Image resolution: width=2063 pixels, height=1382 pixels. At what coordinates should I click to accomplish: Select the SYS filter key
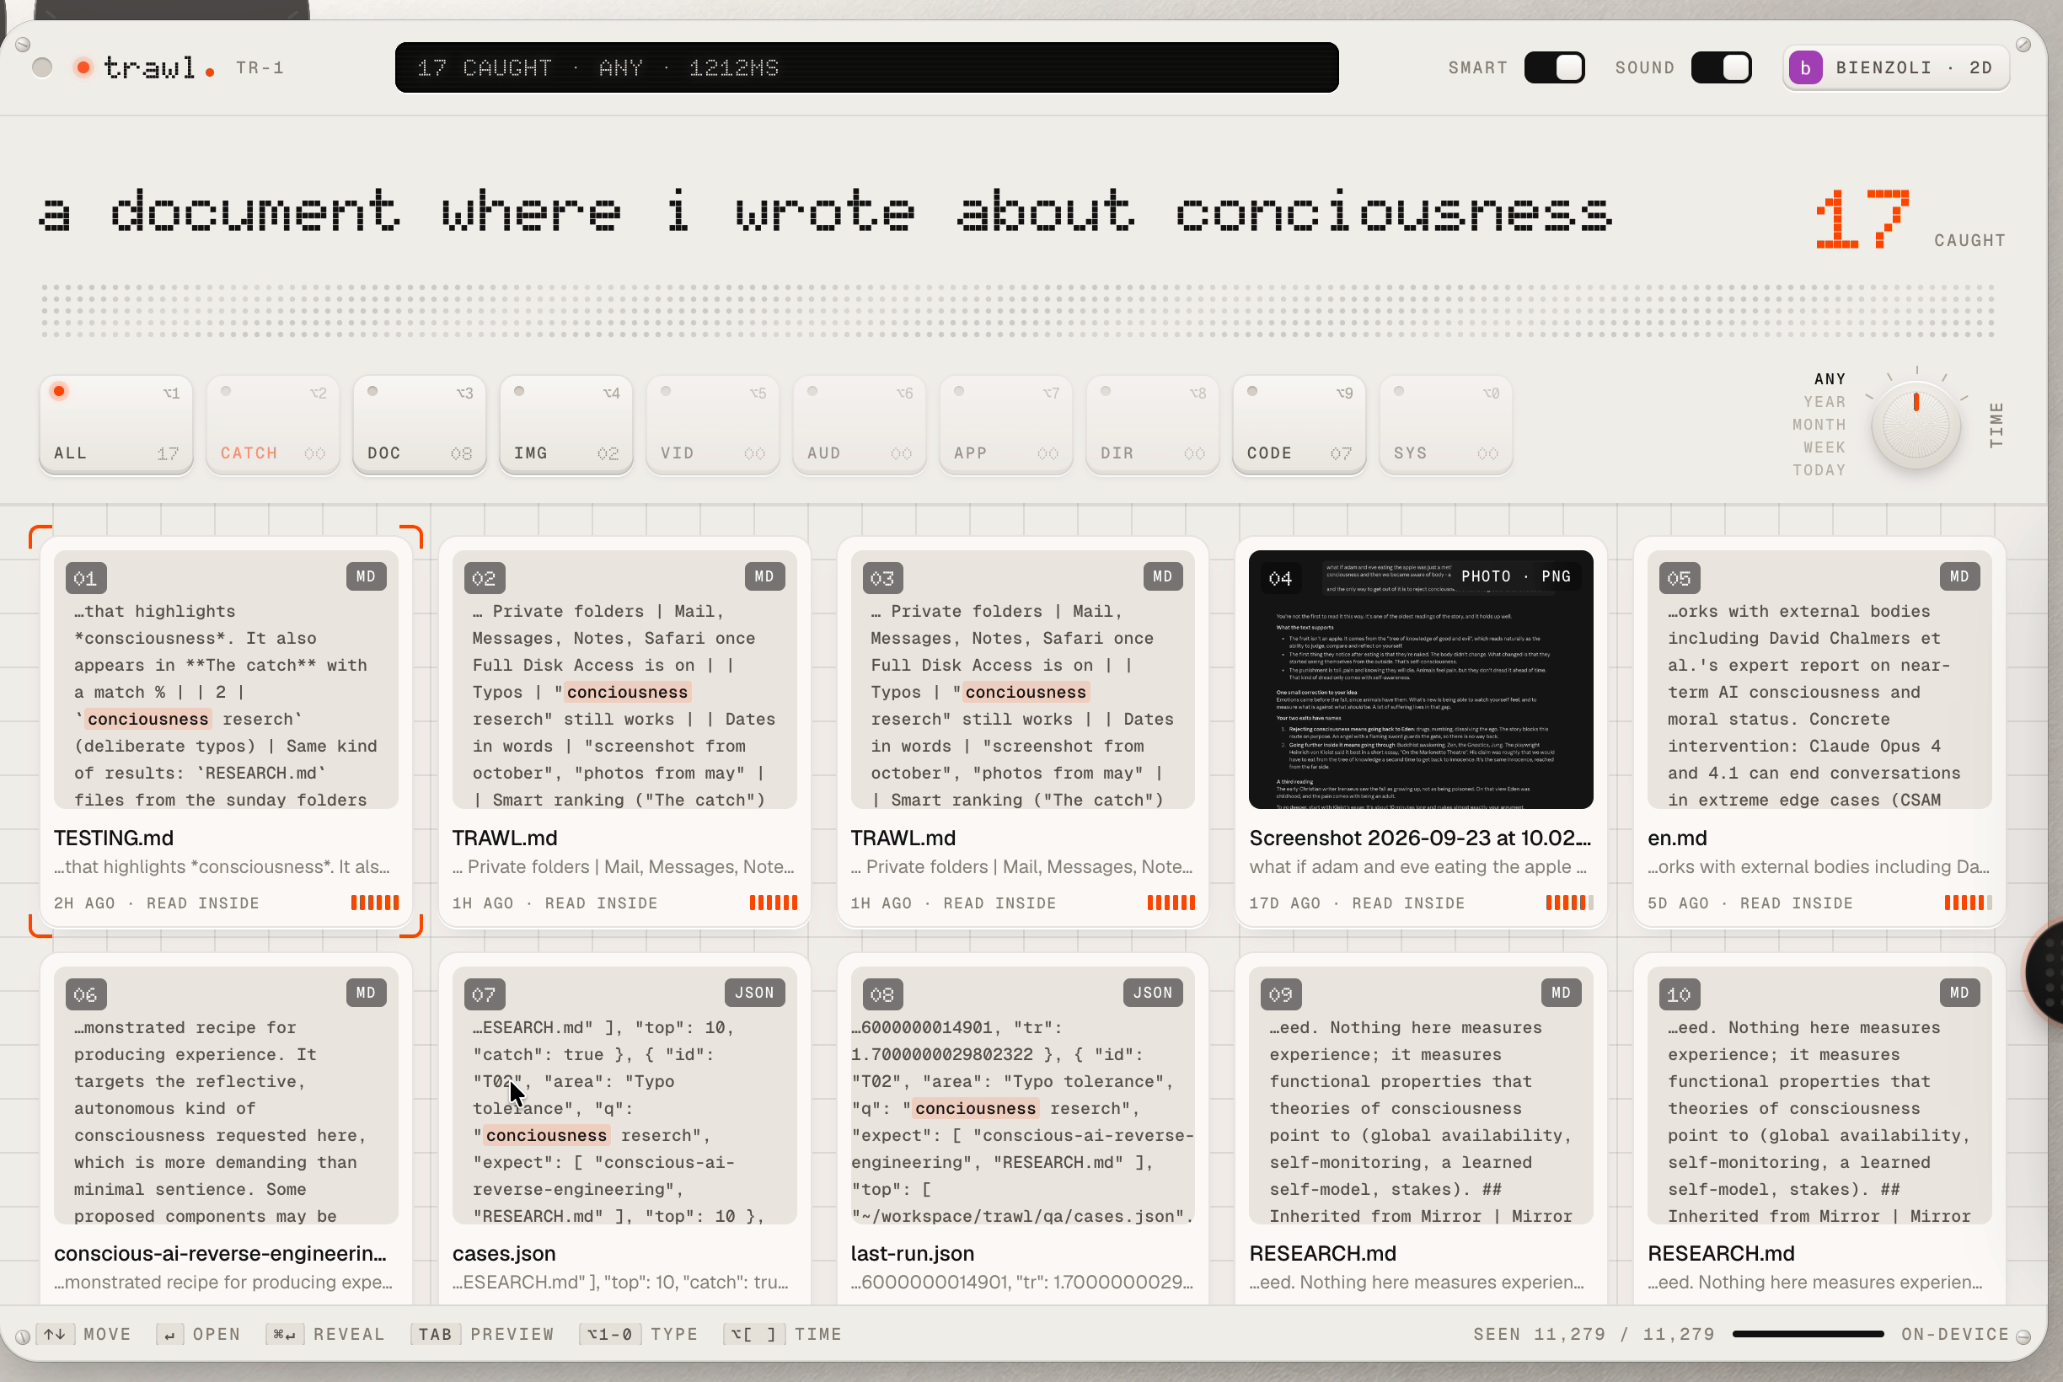(x=1445, y=425)
